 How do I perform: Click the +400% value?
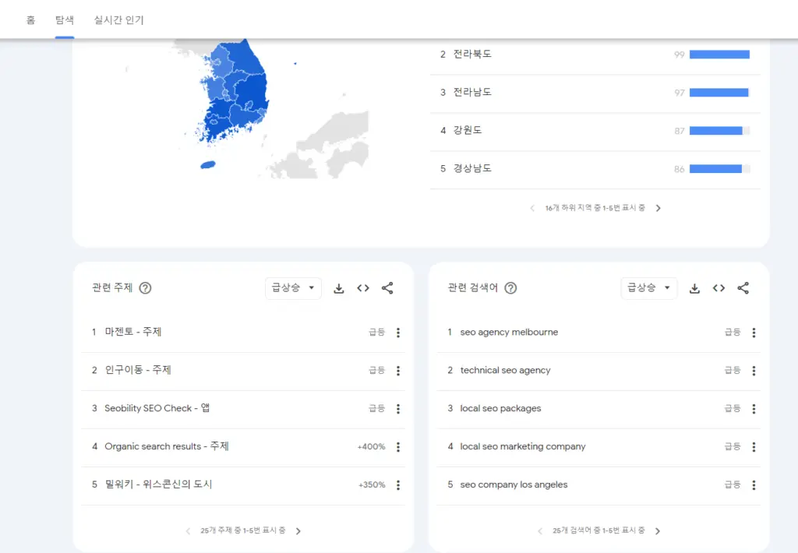pos(372,446)
